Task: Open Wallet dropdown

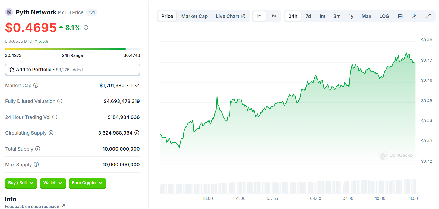Action: 53,183
